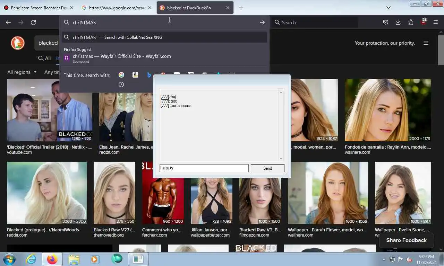Click the DuckDuckGo duck logo
This screenshot has height=266, width=444.
tap(18, 43)
